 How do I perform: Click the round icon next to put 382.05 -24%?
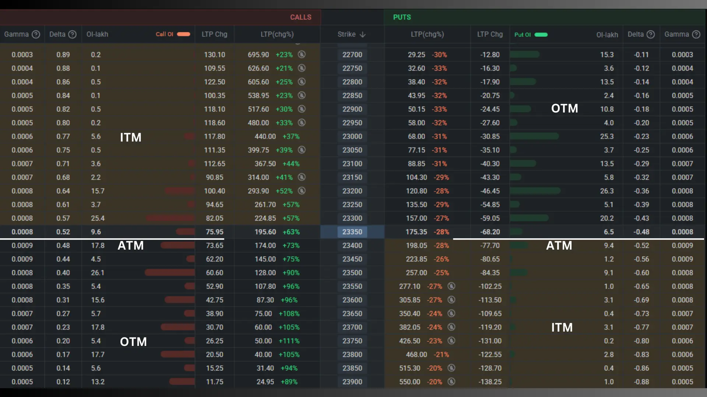451,327
